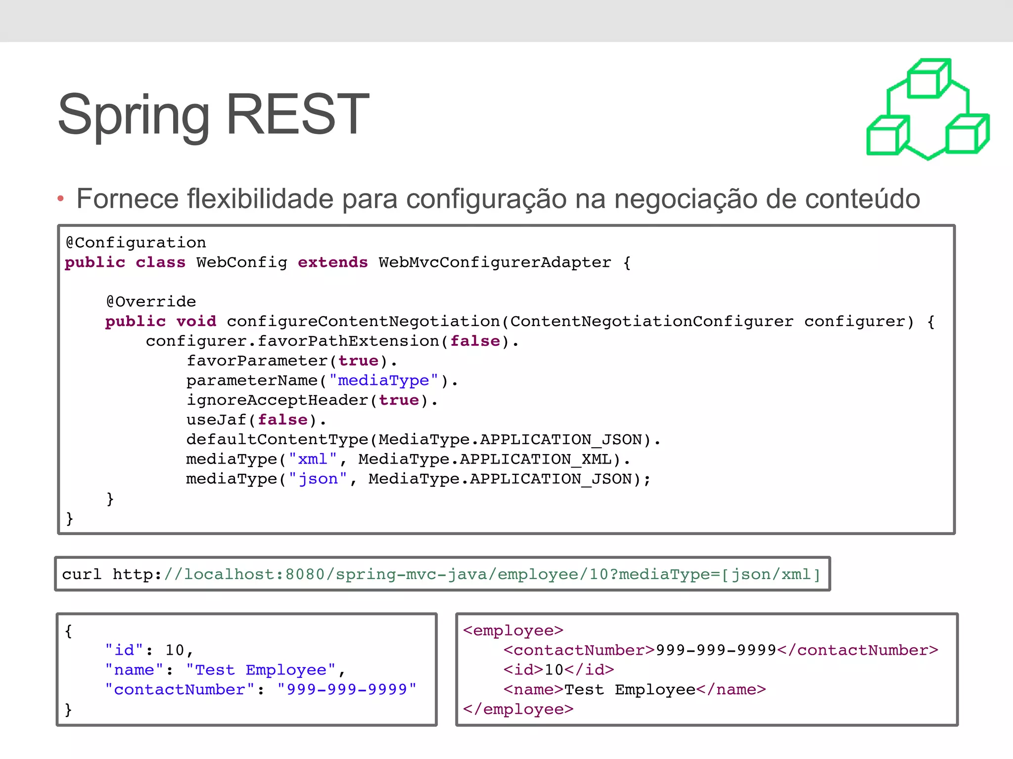1013x759 pixels.
Task: Click the '@Configuration' annotation line
Action: pyautogui.click(x=136, y=242)
